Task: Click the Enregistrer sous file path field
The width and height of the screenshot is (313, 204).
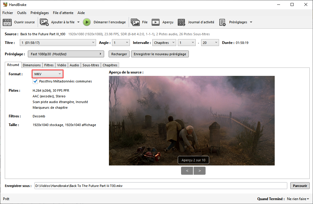Action: 160,186
